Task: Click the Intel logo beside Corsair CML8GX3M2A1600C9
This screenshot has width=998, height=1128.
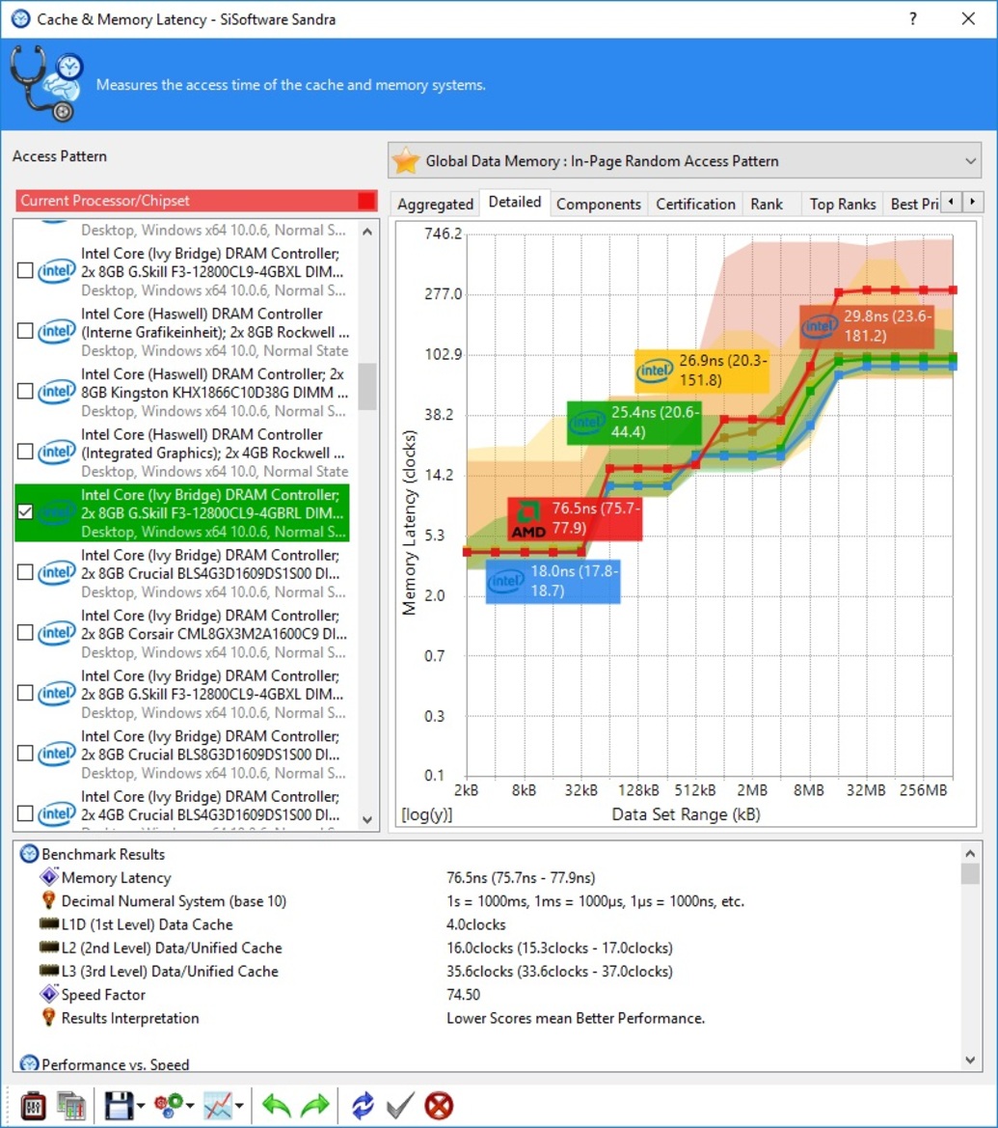Action: (x=57, y=633)
